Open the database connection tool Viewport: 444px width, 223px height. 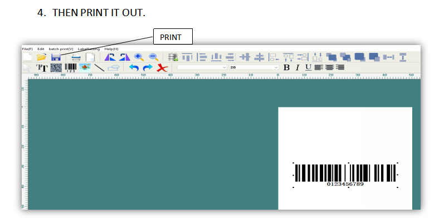173,57
